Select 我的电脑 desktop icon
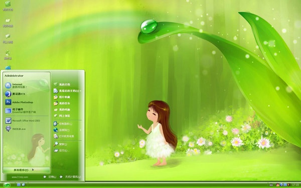Image resolution: width=301 pixels, height=188 pixels. coord(8,23)
